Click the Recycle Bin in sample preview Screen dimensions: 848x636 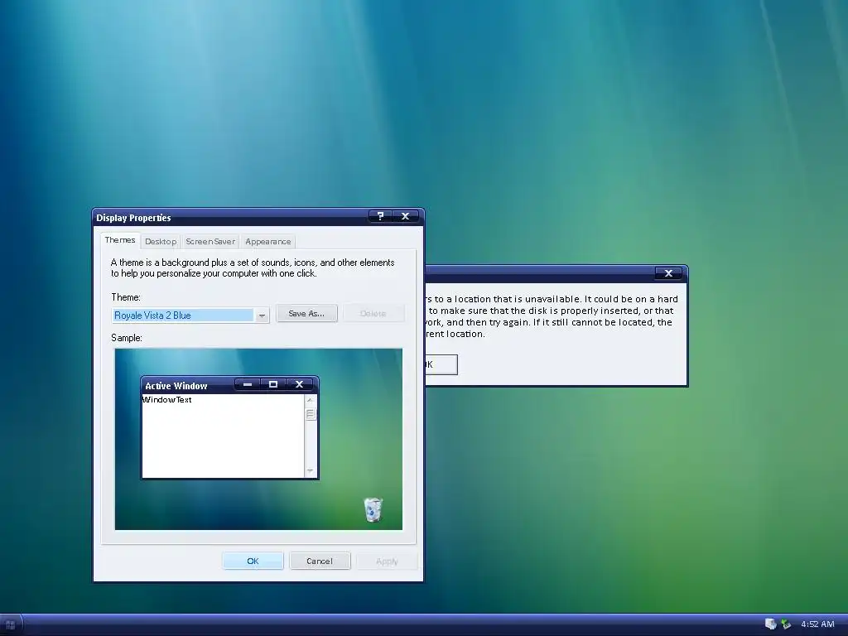(x=373, y=509)
